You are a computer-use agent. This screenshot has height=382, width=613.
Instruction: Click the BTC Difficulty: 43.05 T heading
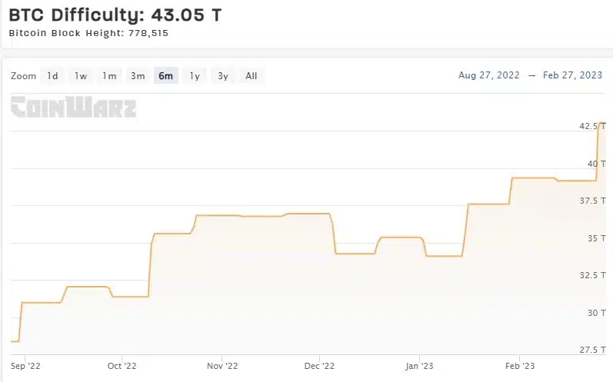click(x=115, y=15)
